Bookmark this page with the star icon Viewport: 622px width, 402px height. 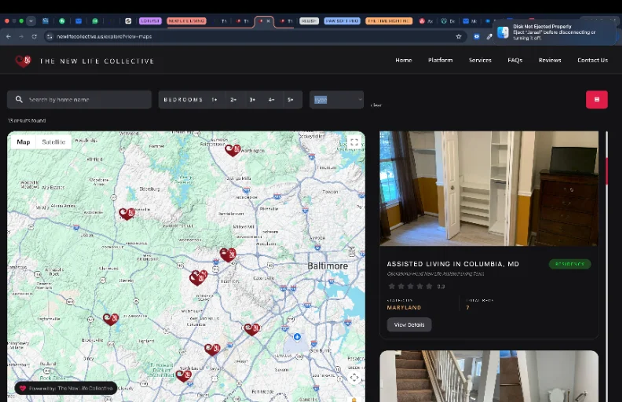coord(459,37)
